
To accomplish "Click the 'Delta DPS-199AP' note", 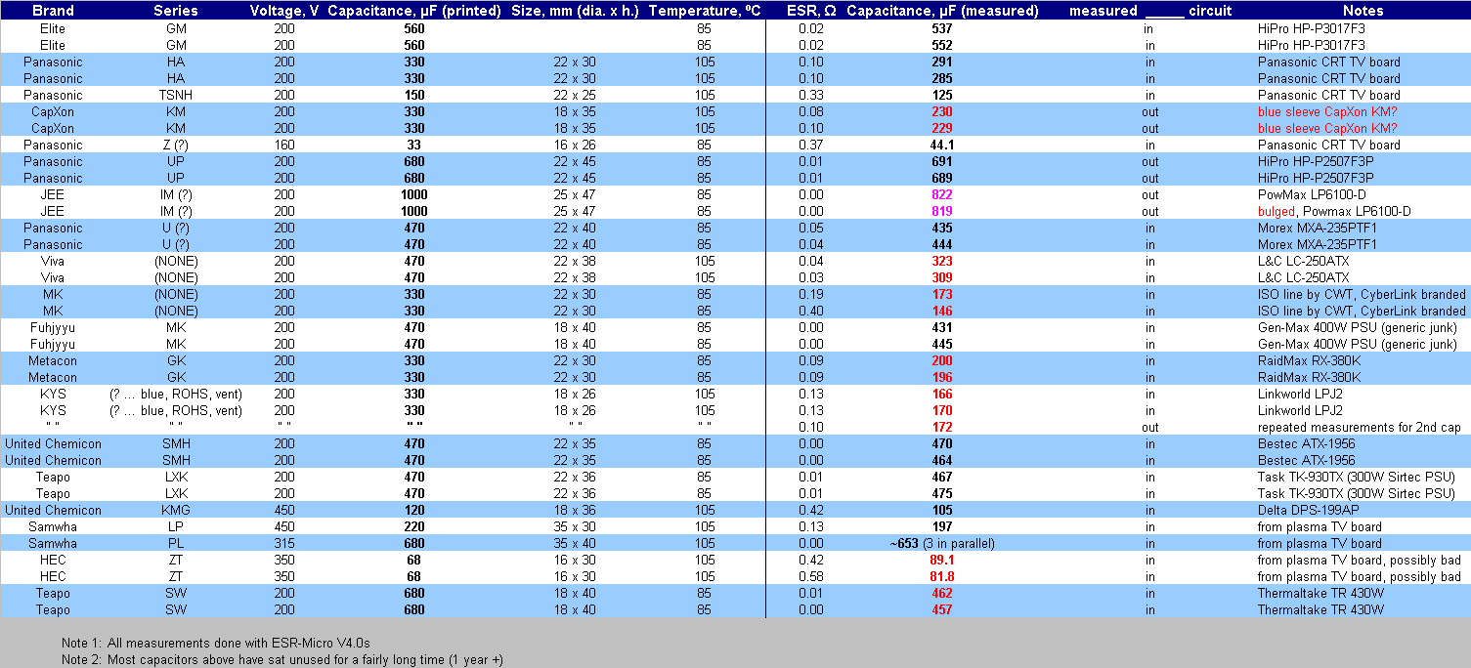I will point(1306,510).
